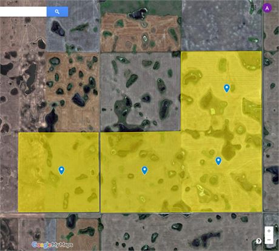Zoom out with the minus button
This screenshot has width=279, height=251.
(x=269, y=239)
